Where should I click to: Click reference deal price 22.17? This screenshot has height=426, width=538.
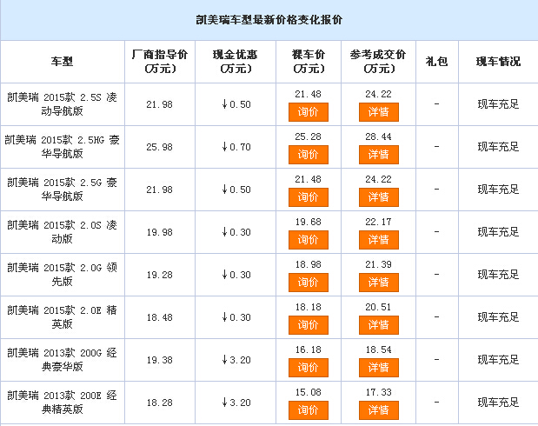[x=378, y=222]
